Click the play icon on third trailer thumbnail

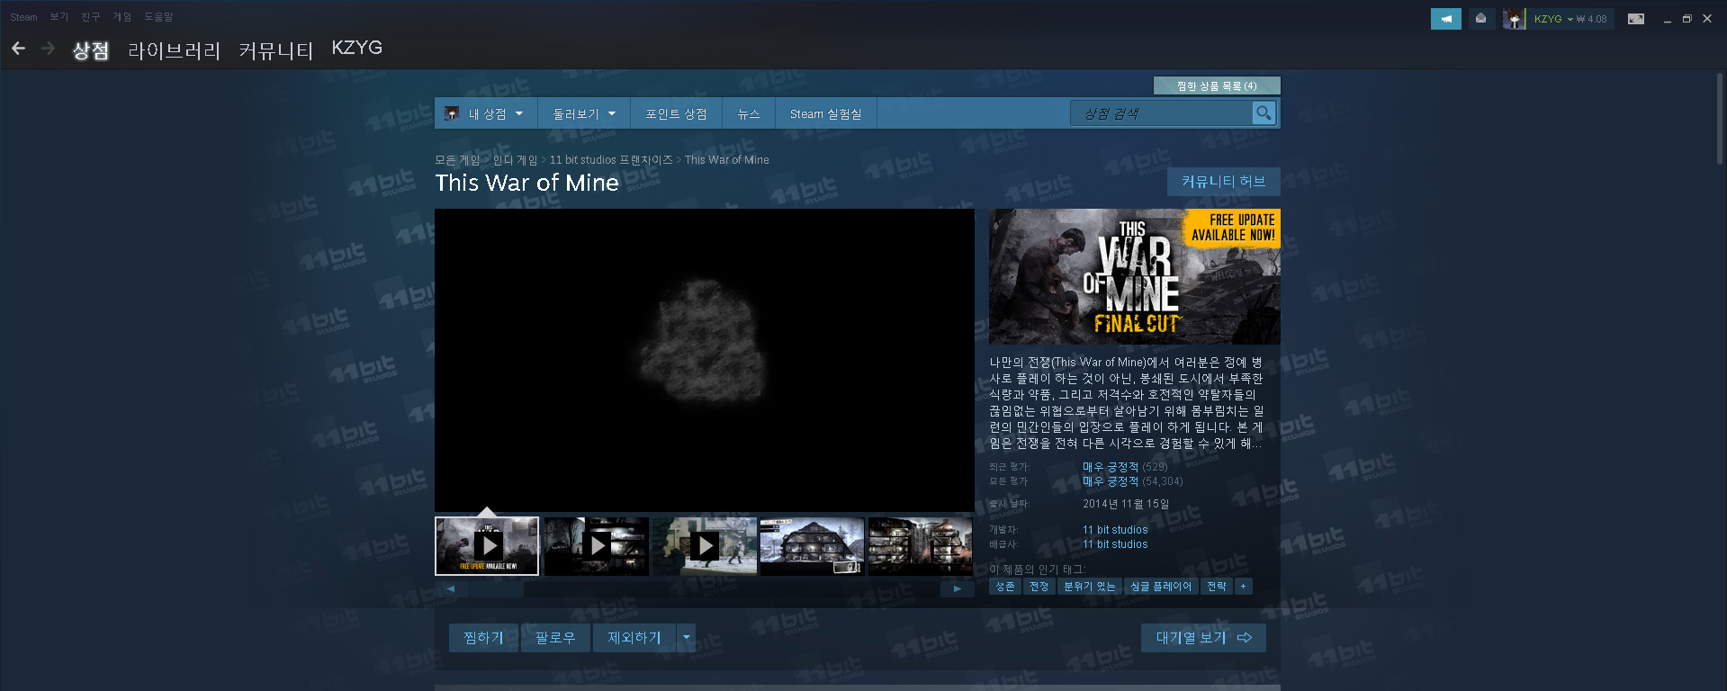[x=705, y=545]
